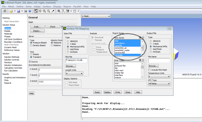This screenshot has width=202, height=122.
Task: Select the zoom in/out magnifier tool
Action: pos(44,11)
